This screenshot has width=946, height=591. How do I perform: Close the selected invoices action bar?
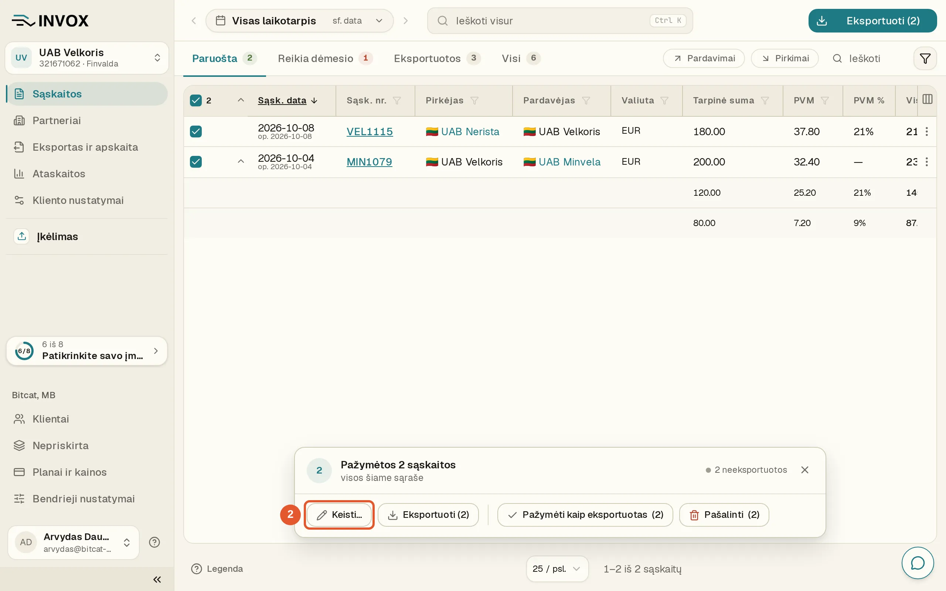[x=804, y=470]
